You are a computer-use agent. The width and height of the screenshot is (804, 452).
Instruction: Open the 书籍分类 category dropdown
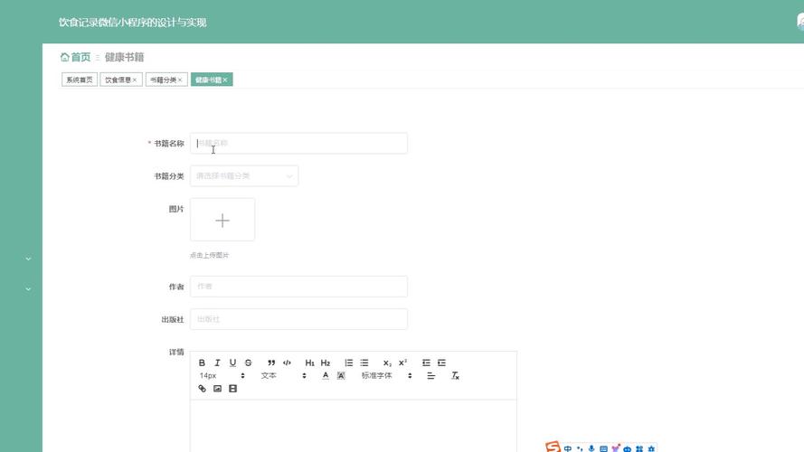243,176
